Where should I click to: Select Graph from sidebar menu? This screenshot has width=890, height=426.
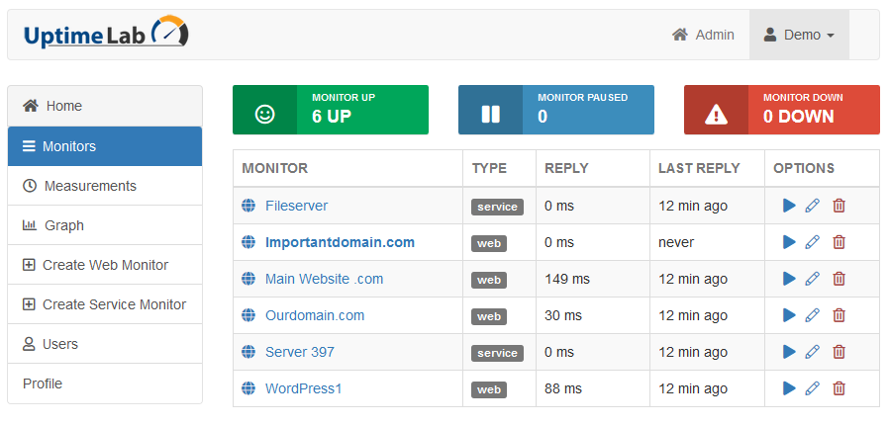click(105, 225)
